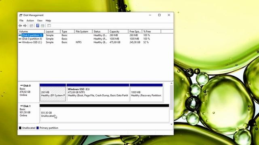The width and height of the screenshot is (259, 145).
Task: Click the scroll down arrow in the disk pane
Action: 172,124
